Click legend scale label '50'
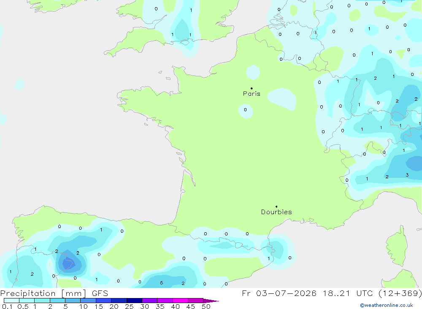 click(x=206, y=306)
